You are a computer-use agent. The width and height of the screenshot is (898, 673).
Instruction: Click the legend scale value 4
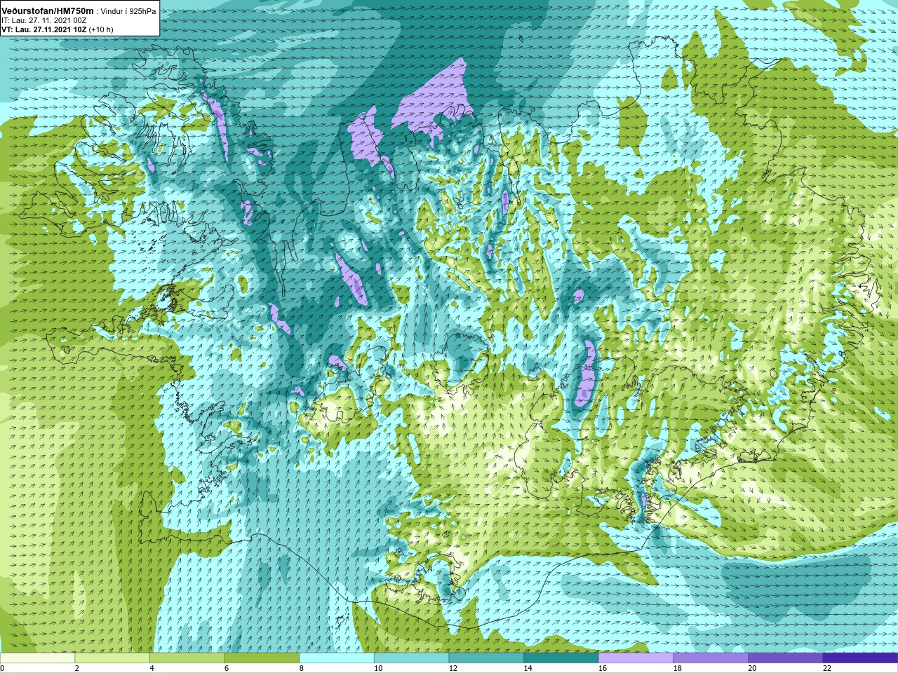pos(152,668)
